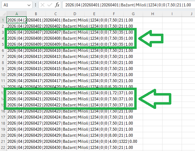Click cell text with date 20260421
Screen dimensions: 195x151
coord(70,99)
